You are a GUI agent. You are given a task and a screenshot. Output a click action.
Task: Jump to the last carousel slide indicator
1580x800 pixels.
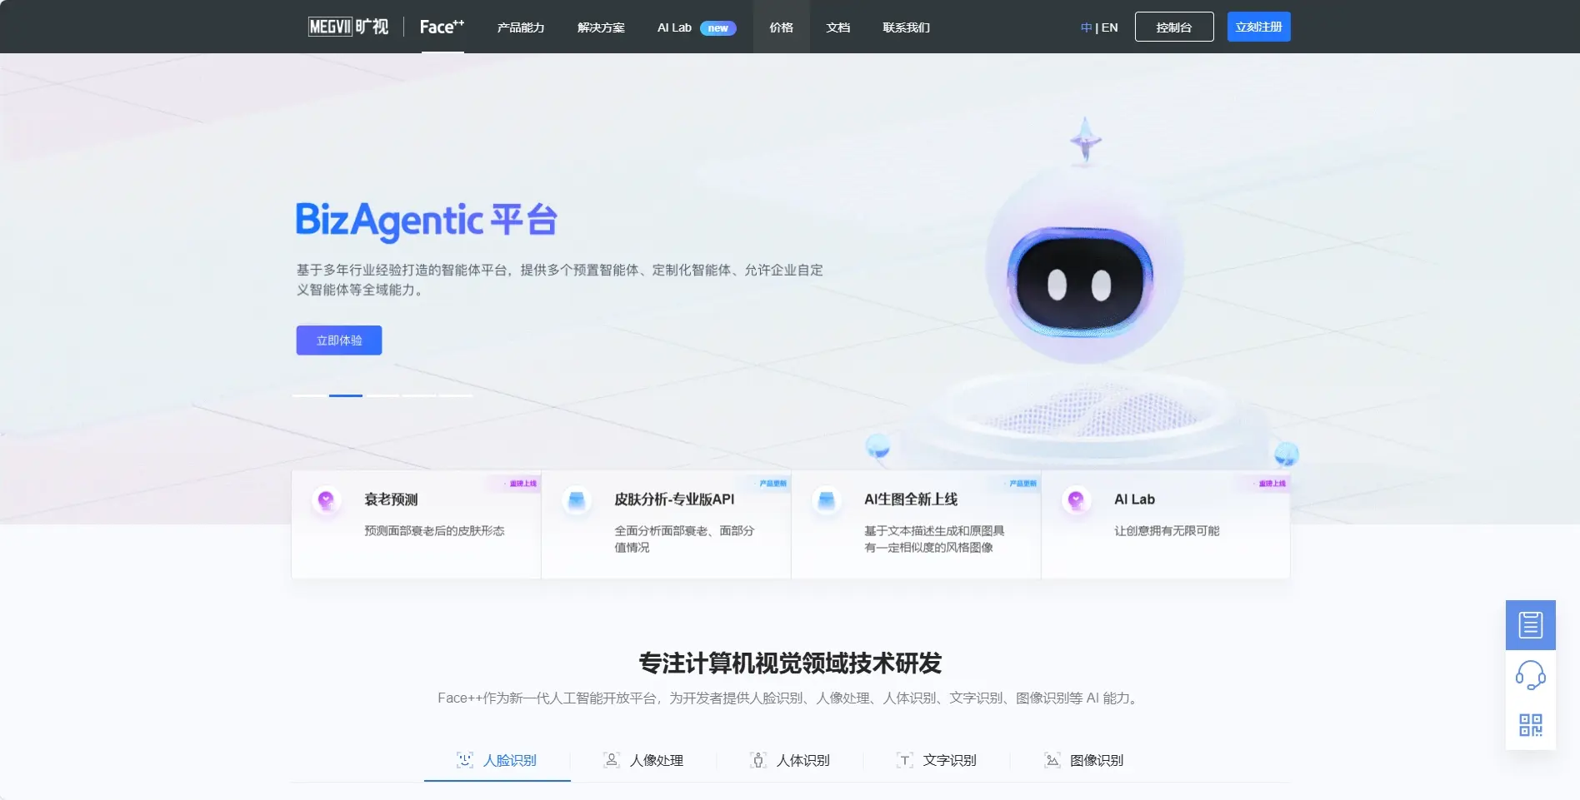coord(456,395)
